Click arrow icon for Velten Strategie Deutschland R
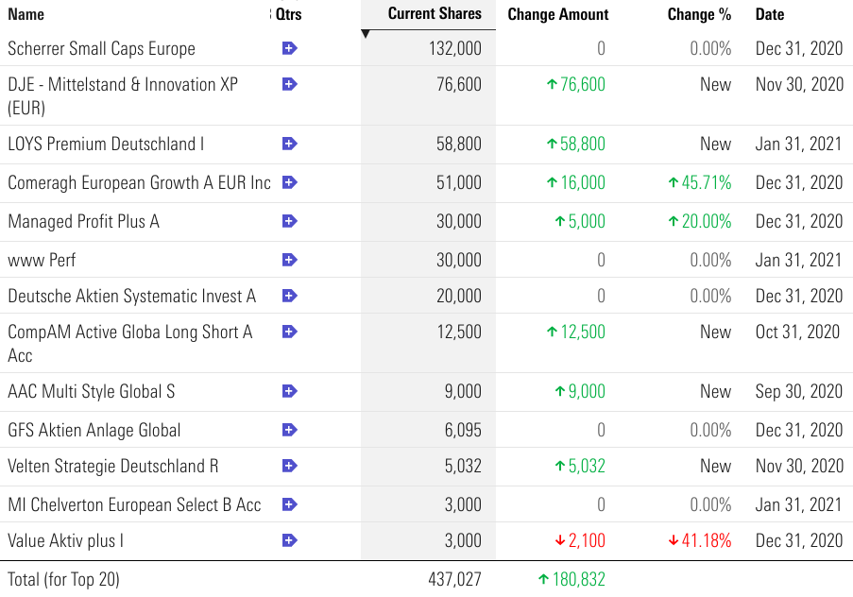Image resolution: width=853 pixels, height=597 pixels. point(290,466)
